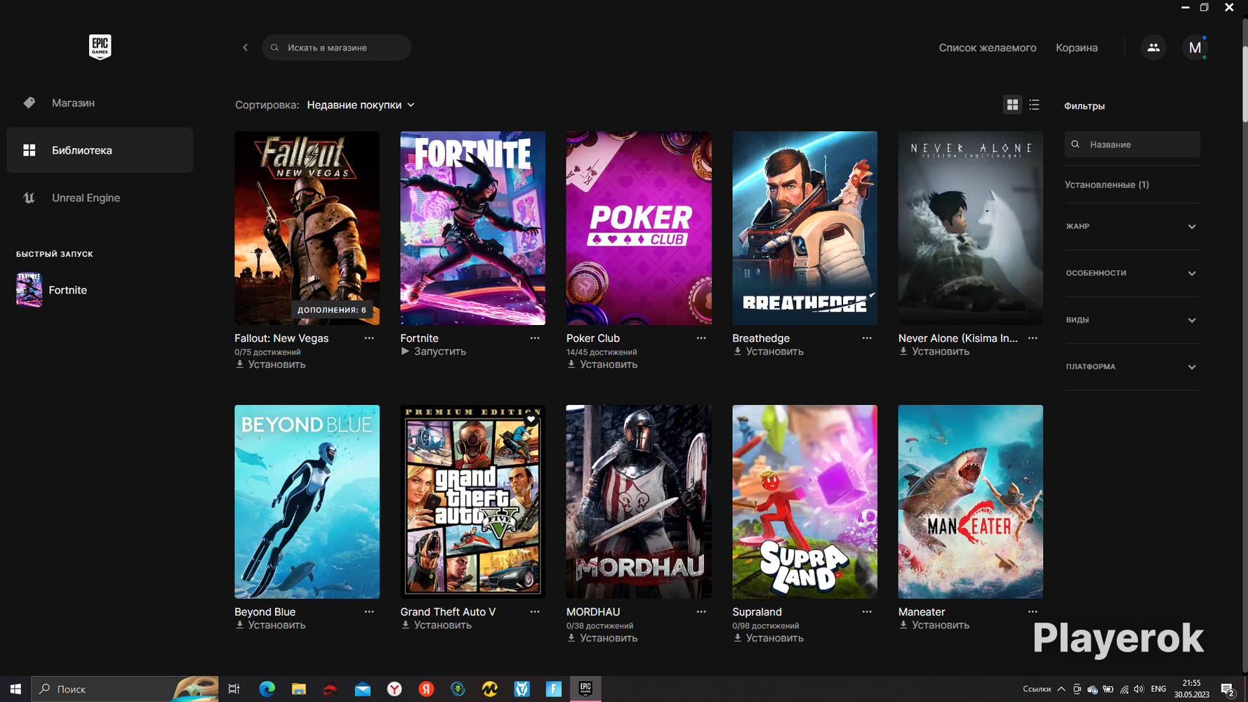This screenshot has height=702, width=1248.
Task: Open options menu for MORDHAU
Action: click(x=701, y=612)
